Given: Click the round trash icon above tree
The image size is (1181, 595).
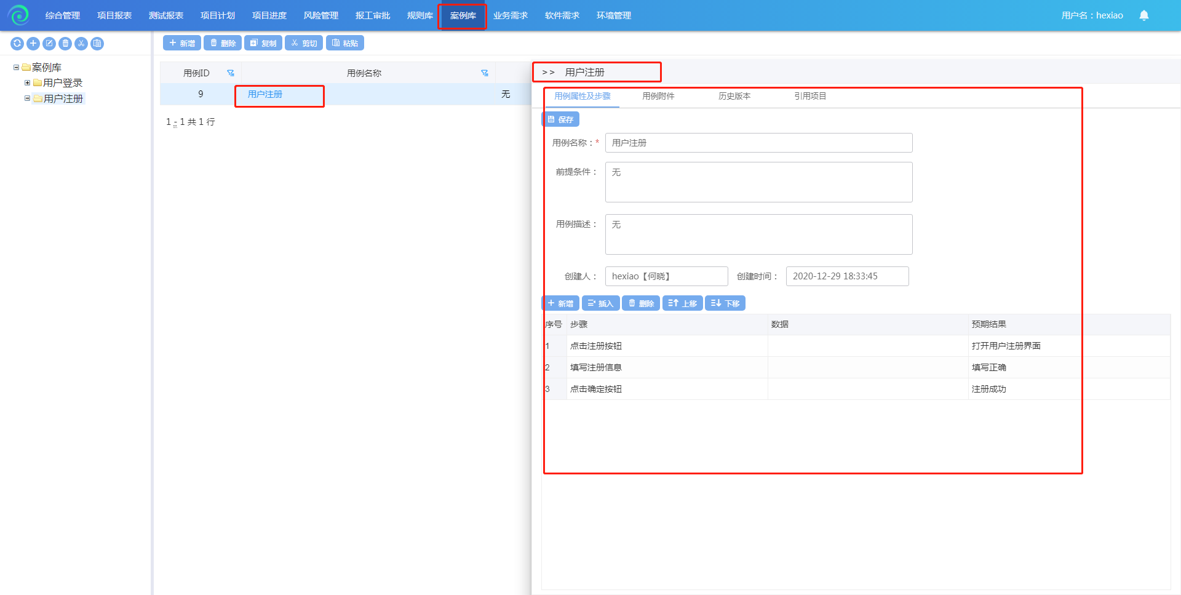Looking at the screenshot, I should coord(65,43).
